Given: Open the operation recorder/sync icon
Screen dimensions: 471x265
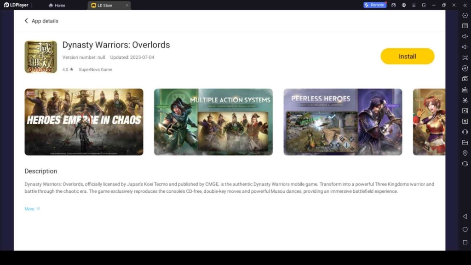Looking at the screenshot, I should click(x=465, y=68).
